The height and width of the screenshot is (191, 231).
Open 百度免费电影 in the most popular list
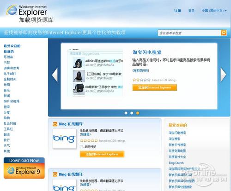(x=177, y=151)
